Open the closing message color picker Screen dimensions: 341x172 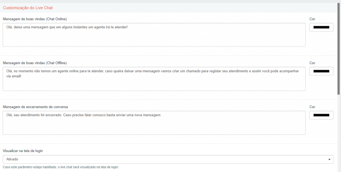pyautogui.click(x=321, y=115)
